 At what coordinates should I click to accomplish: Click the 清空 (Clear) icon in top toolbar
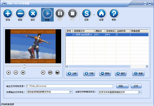coord(33,13)
